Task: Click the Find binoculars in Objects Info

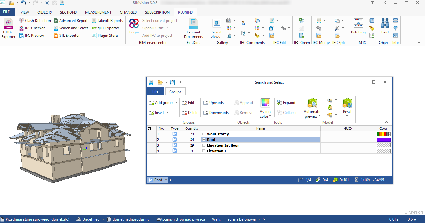Action: [385, 26]
